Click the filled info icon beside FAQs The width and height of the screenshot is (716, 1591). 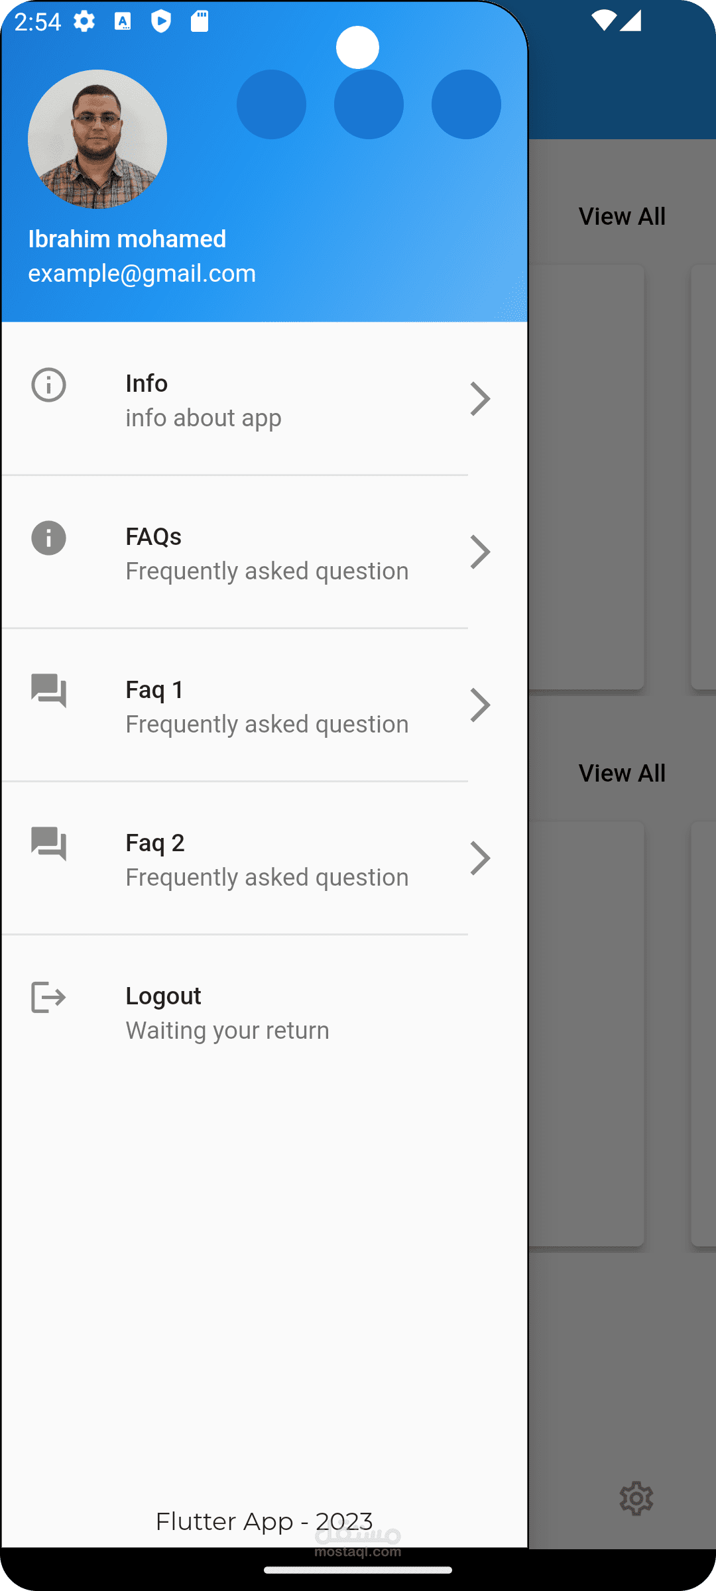pos(48,538)
